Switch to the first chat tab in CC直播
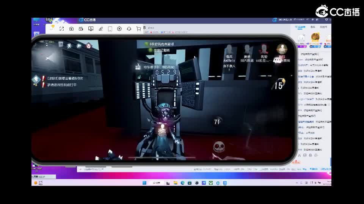Screen dimensions: 364x204 300,27
